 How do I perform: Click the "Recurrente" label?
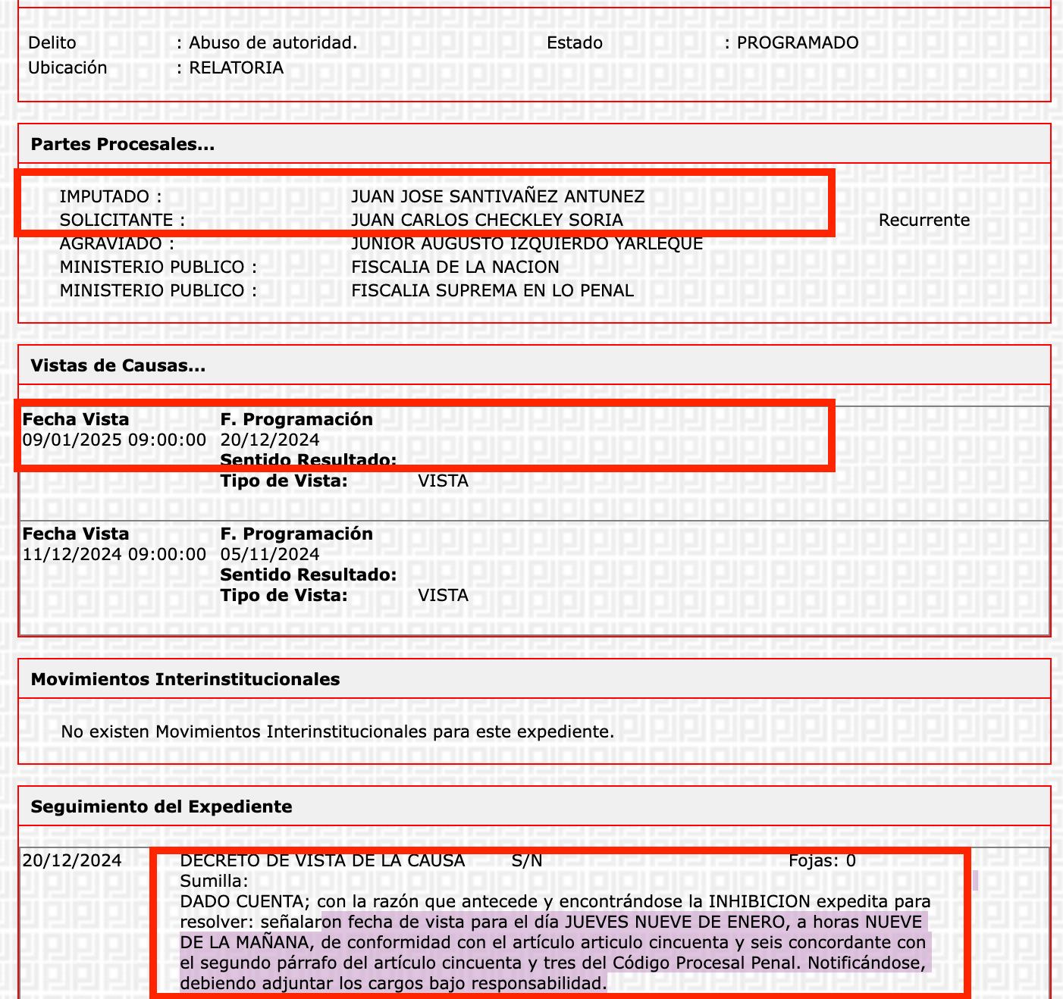coord(923,221)
